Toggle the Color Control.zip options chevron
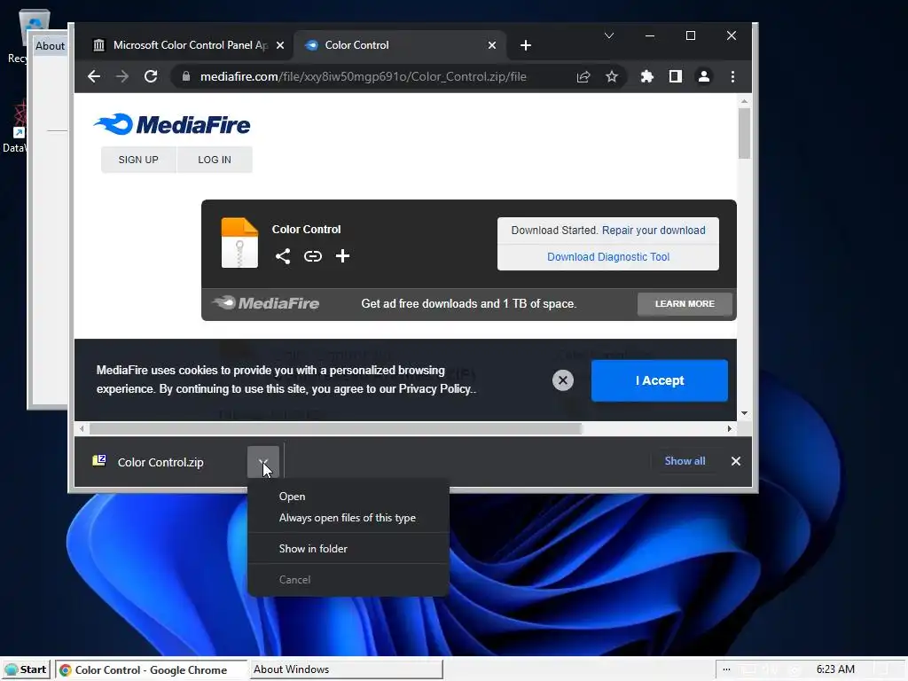The height and width of the screenshot is (681, 908). point(262,462)
